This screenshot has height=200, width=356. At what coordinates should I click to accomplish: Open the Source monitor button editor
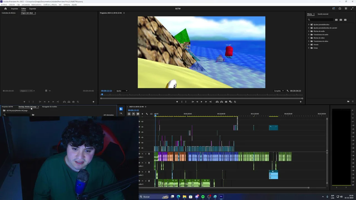(93, 102)
